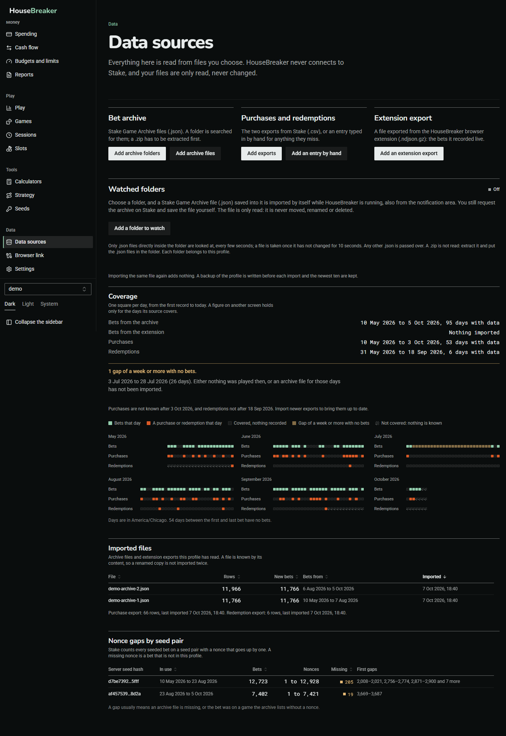The width and height of the screenshot is (506, 736).
Task: Open Slots through its sidebar icon
Action: click(9, 149)
